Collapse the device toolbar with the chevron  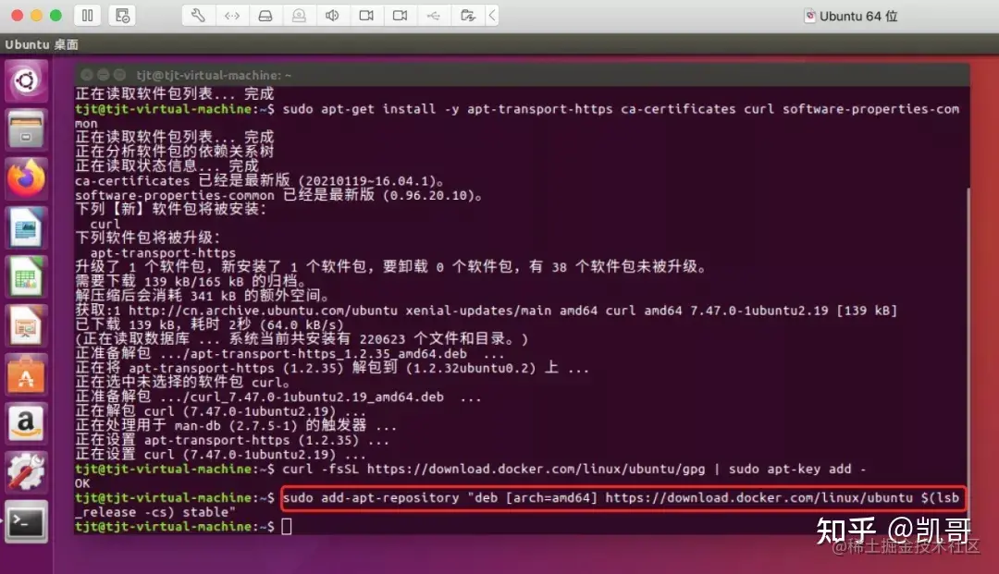click(492, 16)
